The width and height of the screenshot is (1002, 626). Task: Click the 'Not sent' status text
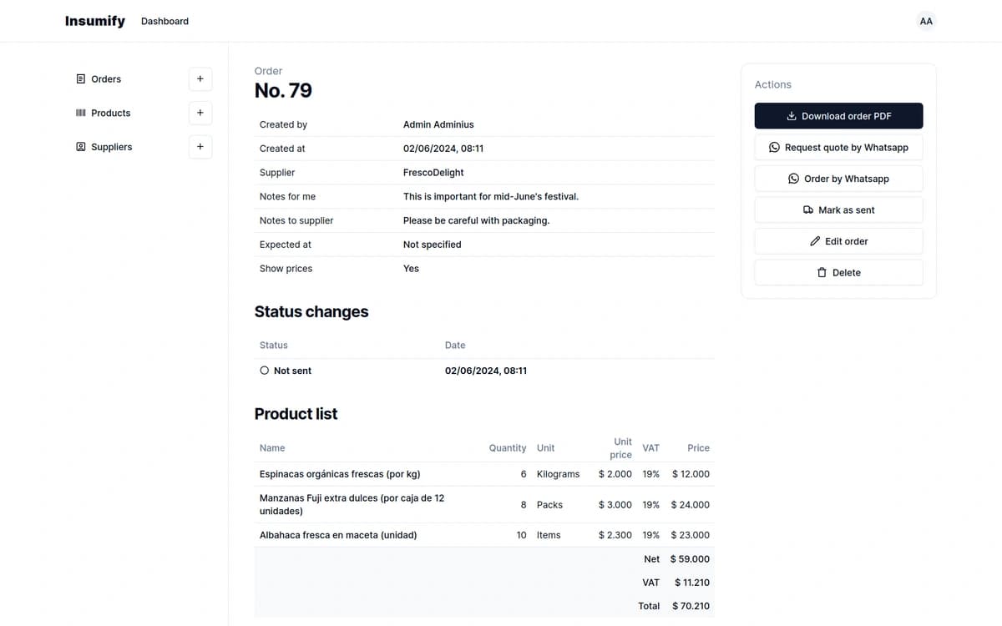[x=292, y=371]
